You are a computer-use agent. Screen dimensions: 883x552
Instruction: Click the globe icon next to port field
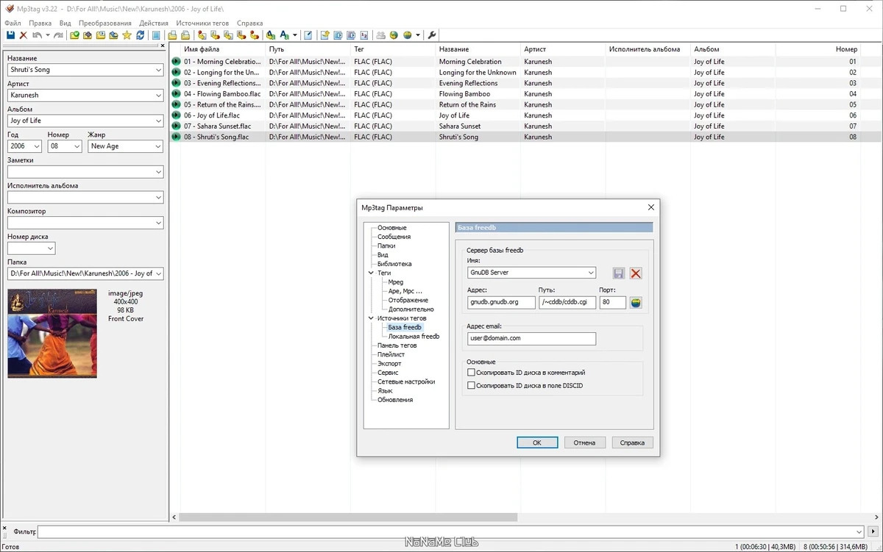pos(636,303)
